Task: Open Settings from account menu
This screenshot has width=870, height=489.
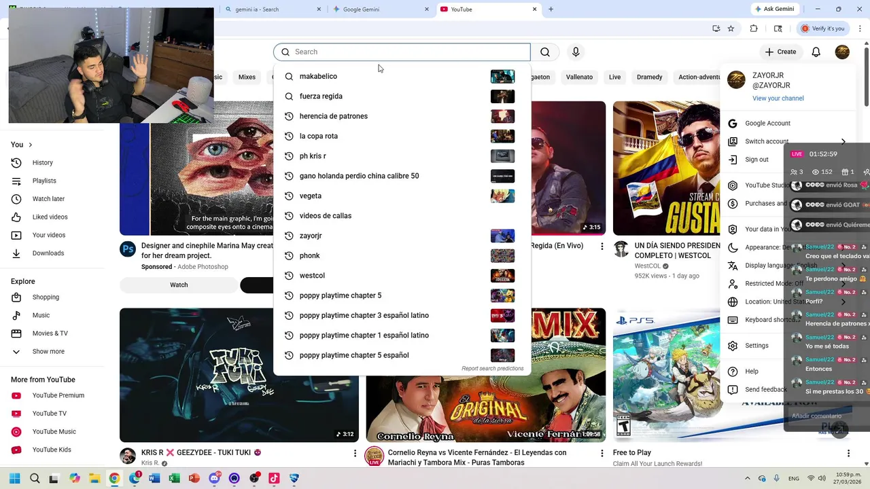Action: point(753,346)
